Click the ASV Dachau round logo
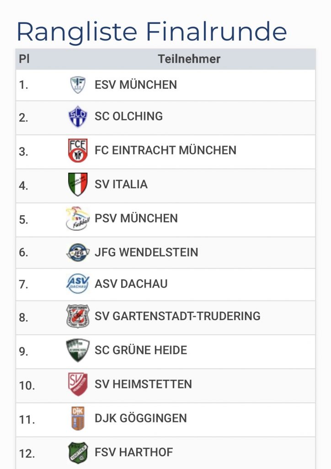The height and width of the screenshot is (469, 331). point(78,284)
